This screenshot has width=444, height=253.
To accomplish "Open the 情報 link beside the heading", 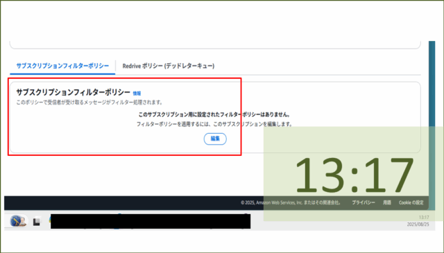I will pyautogui.click(x=137, y=93).
